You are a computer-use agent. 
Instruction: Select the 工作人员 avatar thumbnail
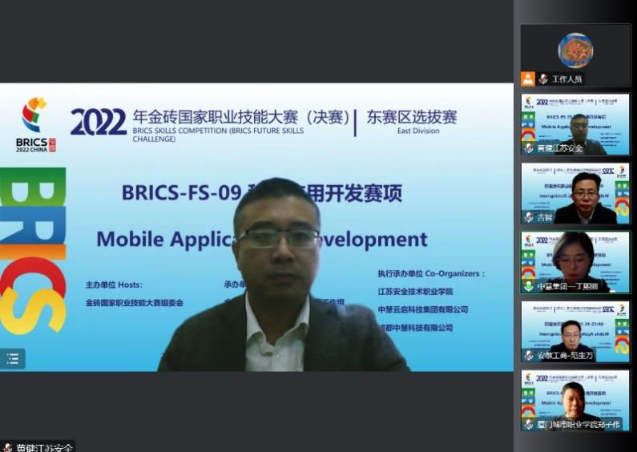[x=575, y=50]
